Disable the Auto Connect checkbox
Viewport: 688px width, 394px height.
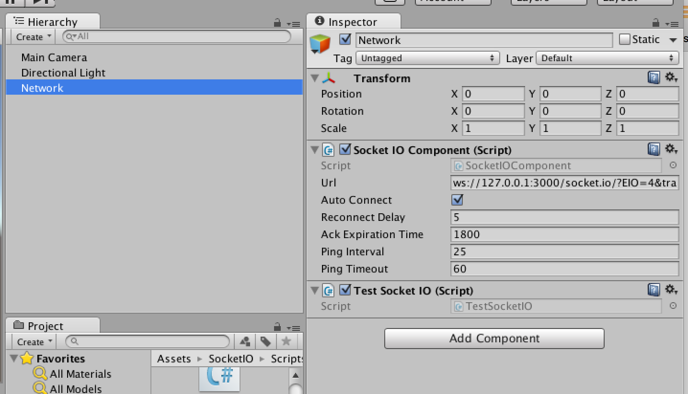[456, 200]
